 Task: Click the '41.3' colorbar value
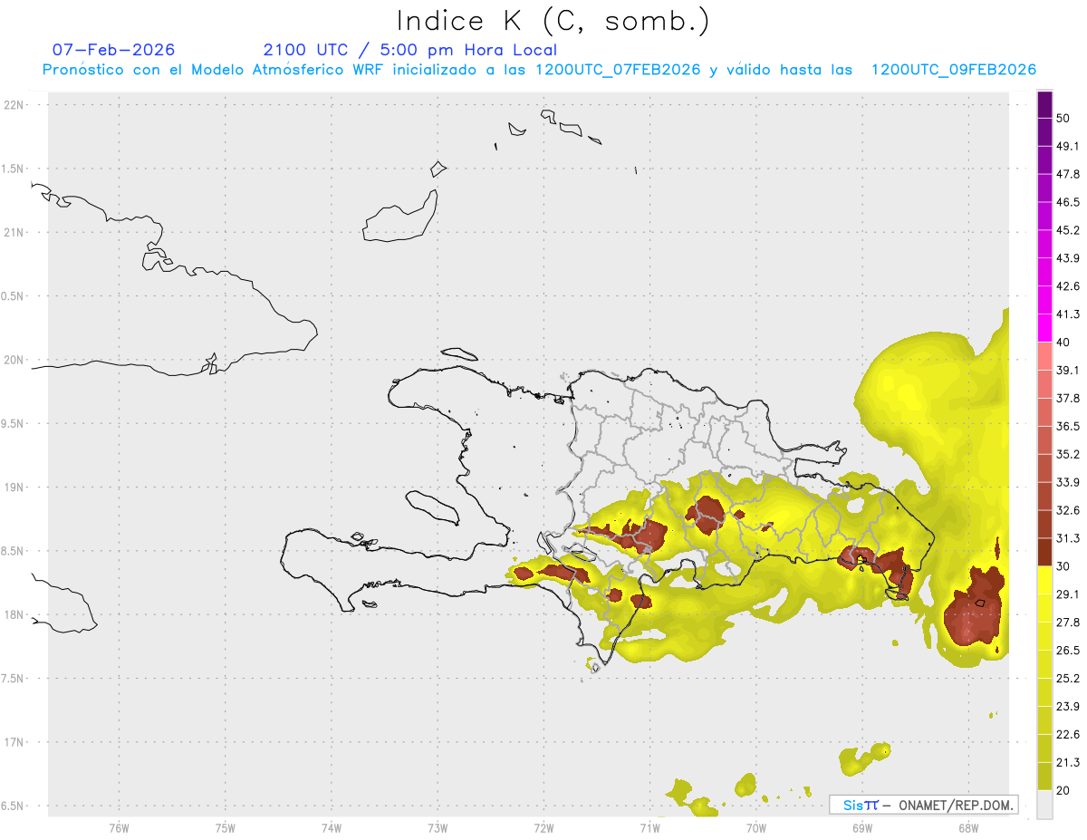pyautogui.click(x=1068, y=314)
